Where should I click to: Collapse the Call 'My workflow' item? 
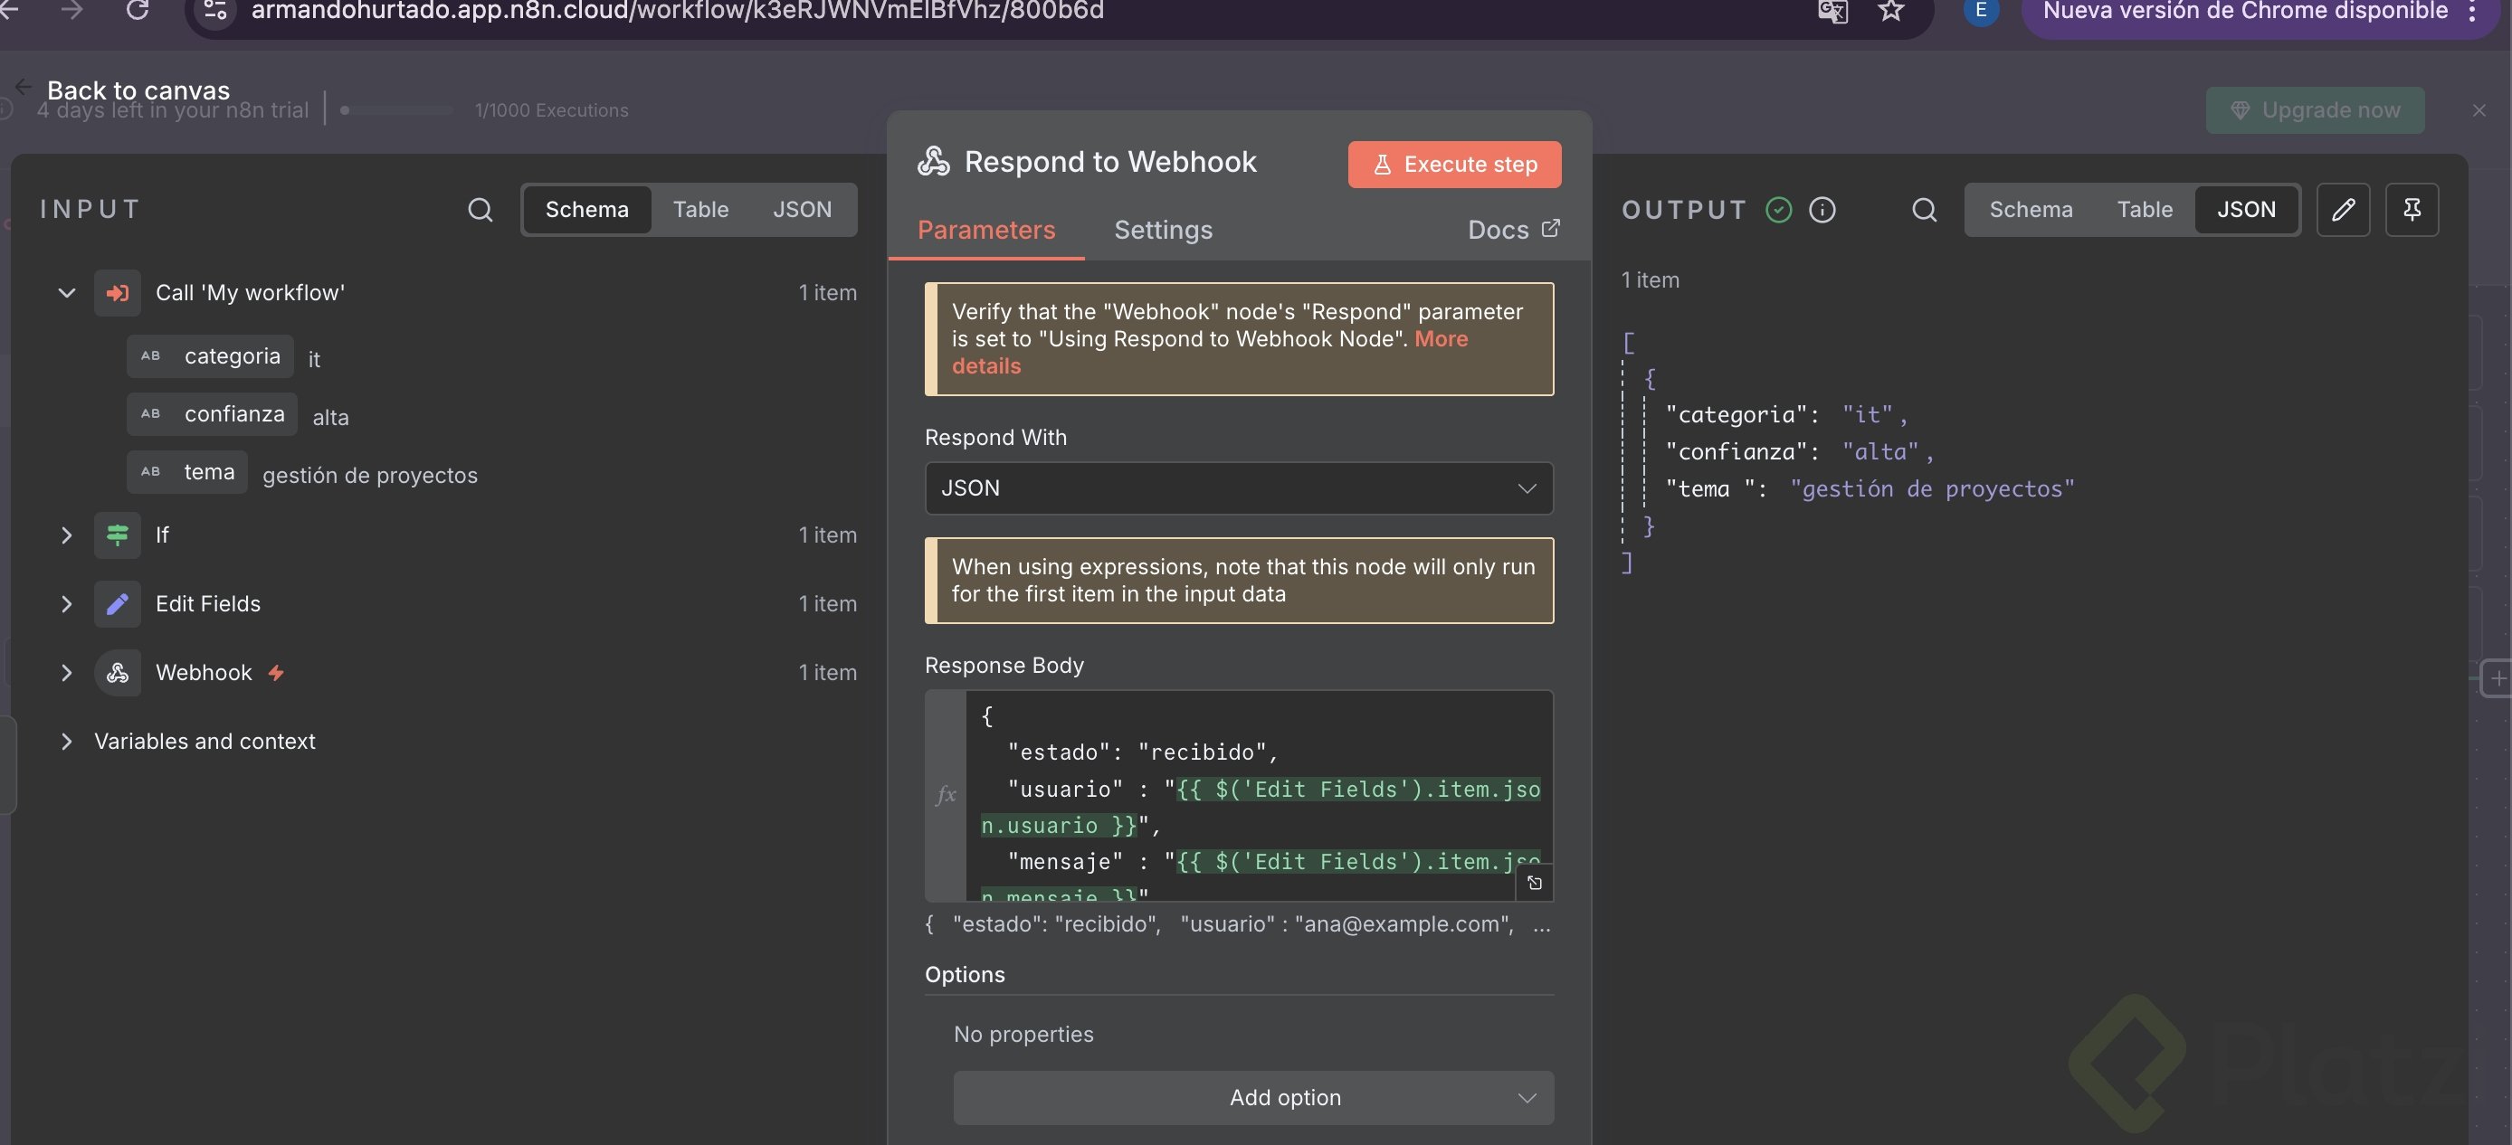[66, 292]
